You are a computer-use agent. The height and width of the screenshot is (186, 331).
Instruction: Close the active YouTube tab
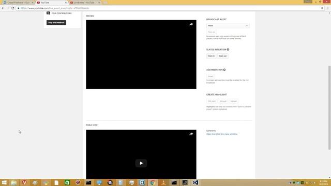point(66,3)
